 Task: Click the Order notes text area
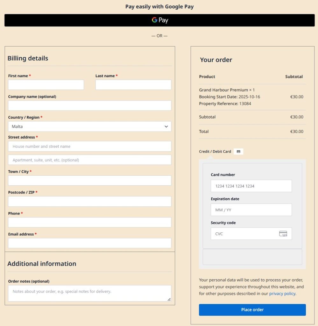tap(89, 293)
